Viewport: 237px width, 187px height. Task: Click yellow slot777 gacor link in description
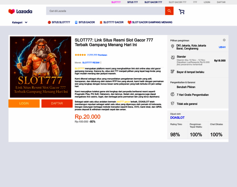coord(123,102)
